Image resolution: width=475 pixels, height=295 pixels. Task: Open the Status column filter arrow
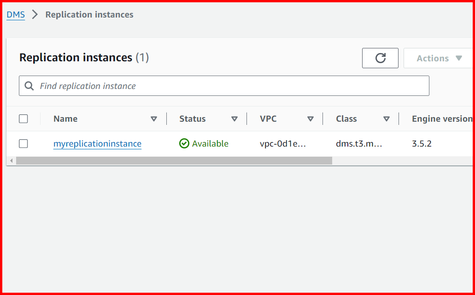pyautogui.click(x=235, y=118)
